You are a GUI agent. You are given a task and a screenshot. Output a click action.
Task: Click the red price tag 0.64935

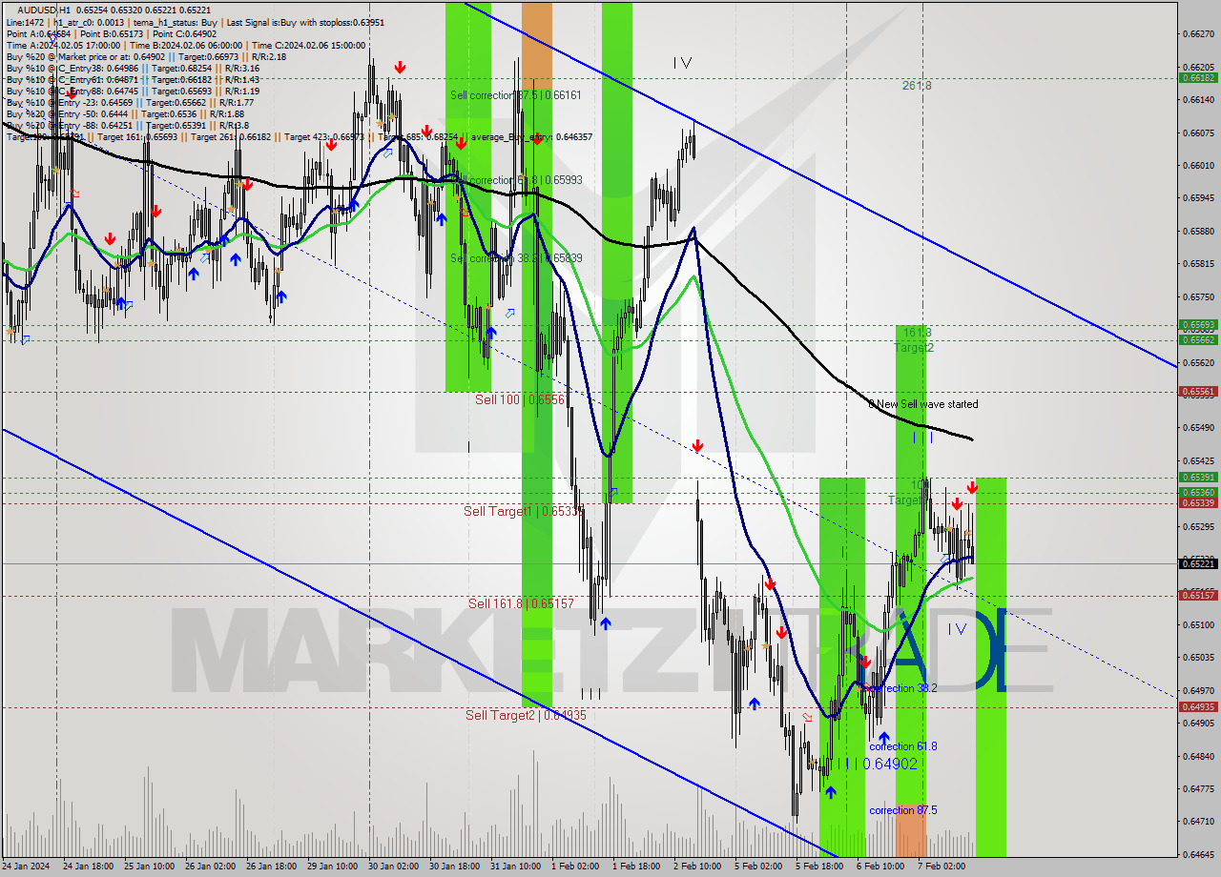click(1197, 706)
